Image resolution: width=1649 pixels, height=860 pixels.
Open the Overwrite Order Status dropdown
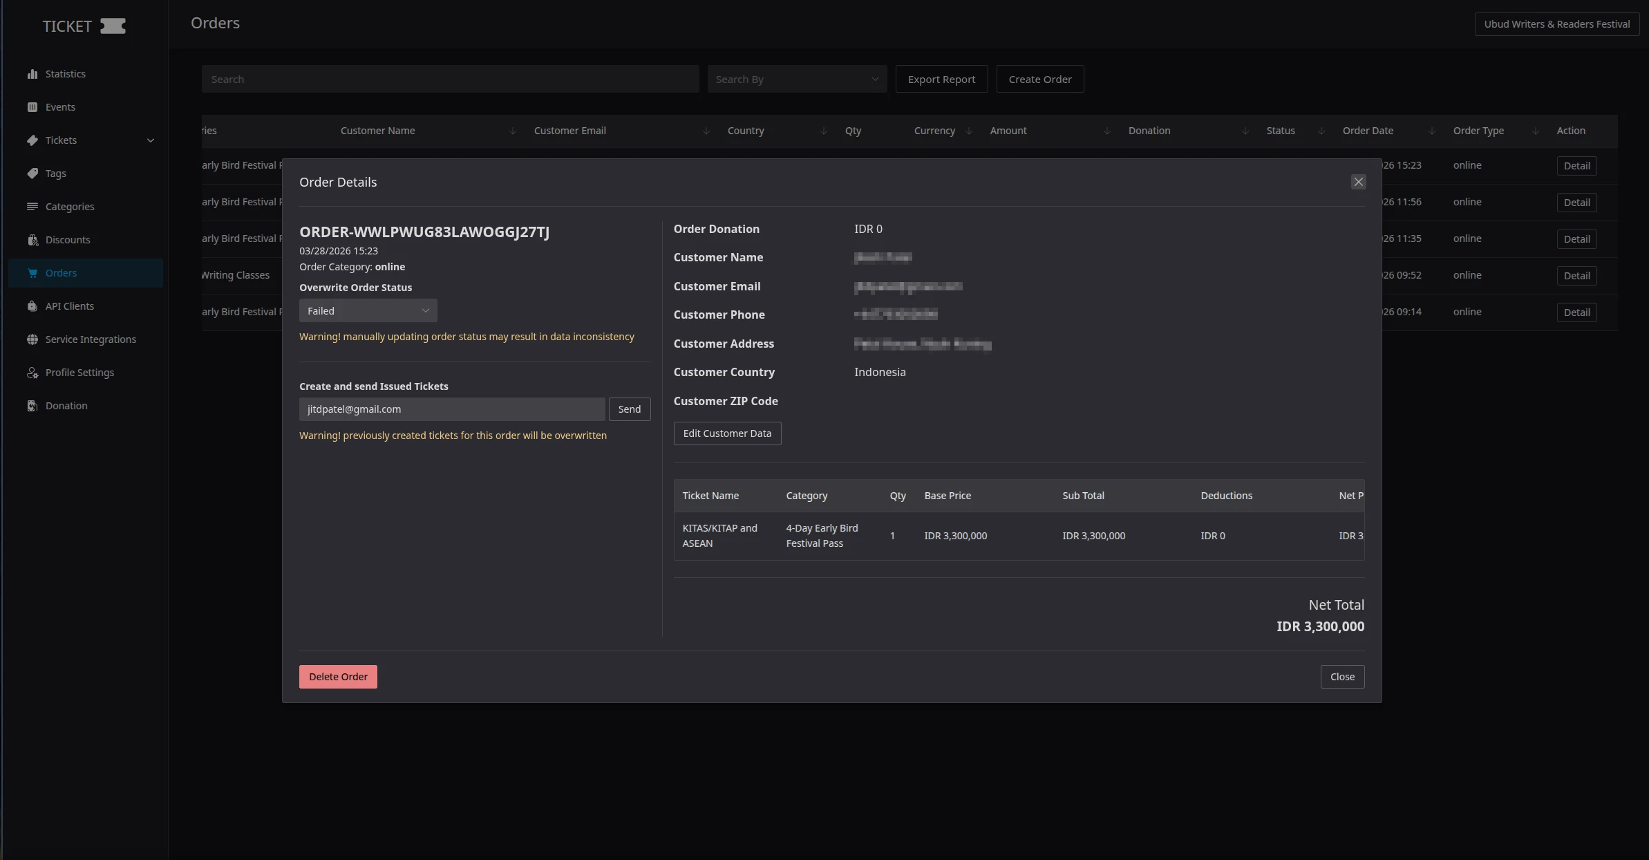[x=368, y=311]
